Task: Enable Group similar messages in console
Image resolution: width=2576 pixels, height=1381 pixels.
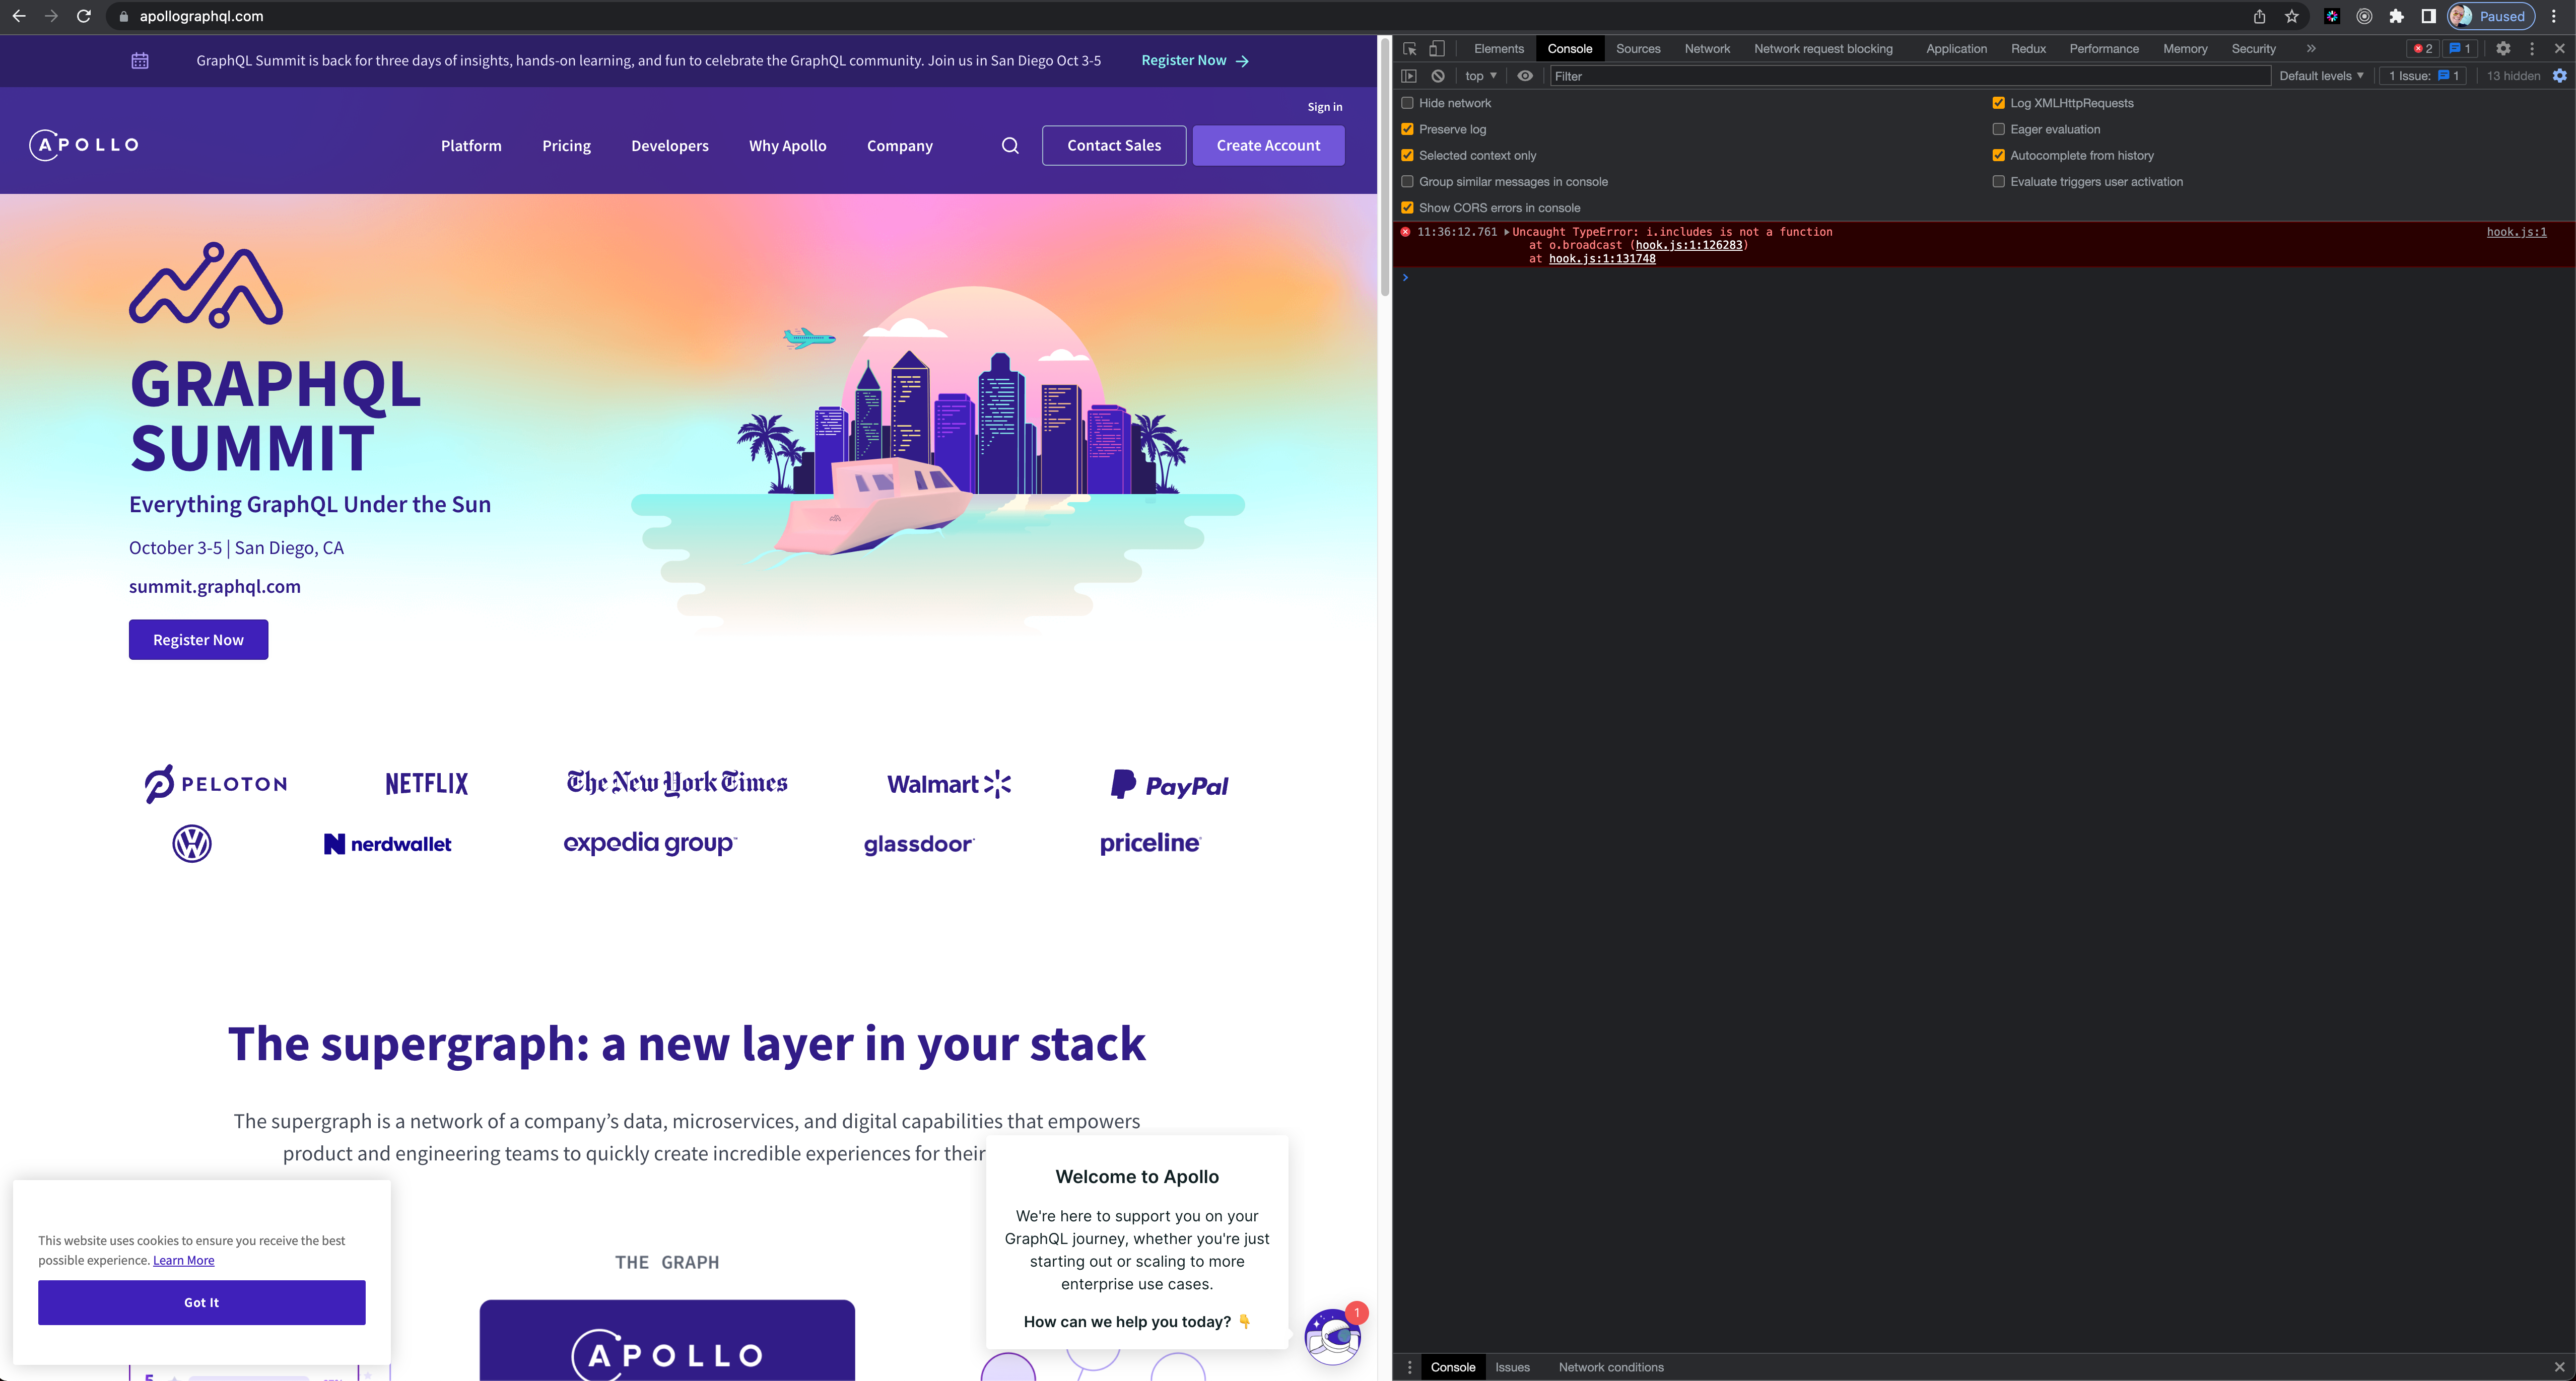Action: tap(1407, 181)
